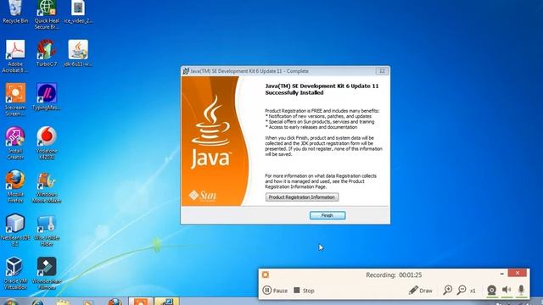Viewport: 543px width, 305px height.
Task: Click Finish in the Java installer dialog
Action: click(327, 215)
